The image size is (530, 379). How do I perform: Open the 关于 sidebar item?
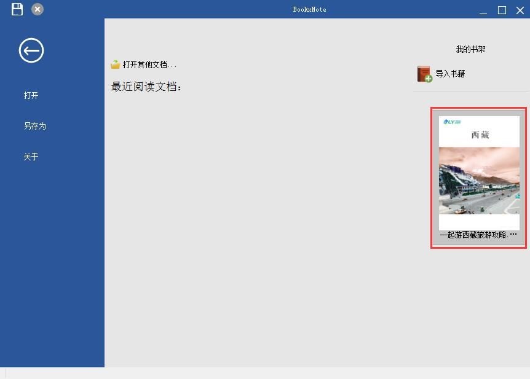coord(31,157)
